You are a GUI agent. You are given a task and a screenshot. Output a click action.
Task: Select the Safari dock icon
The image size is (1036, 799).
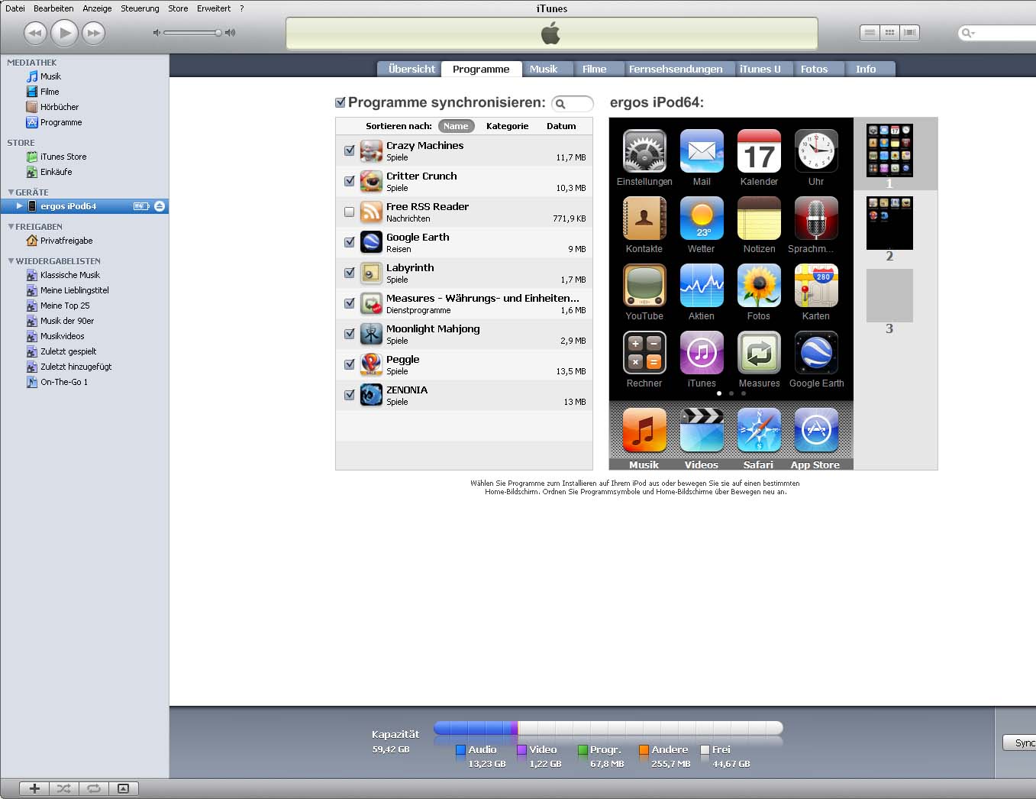point(759,430)
